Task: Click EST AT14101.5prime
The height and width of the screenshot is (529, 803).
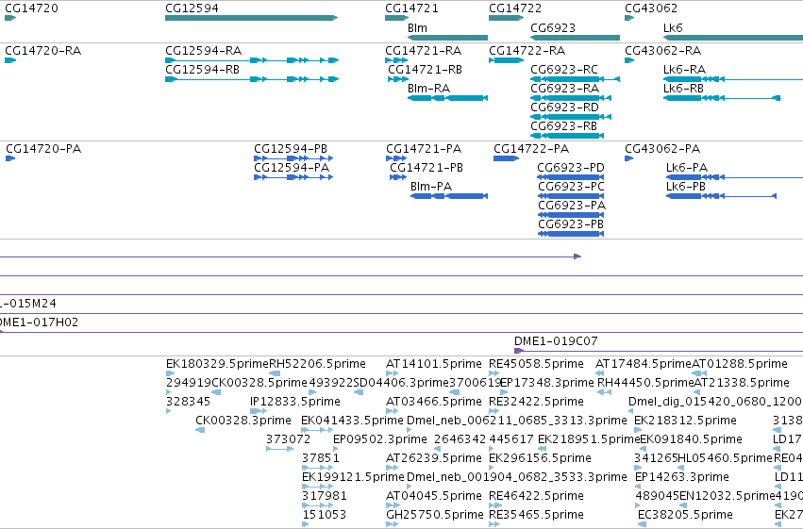Action: tap(392, 373)
